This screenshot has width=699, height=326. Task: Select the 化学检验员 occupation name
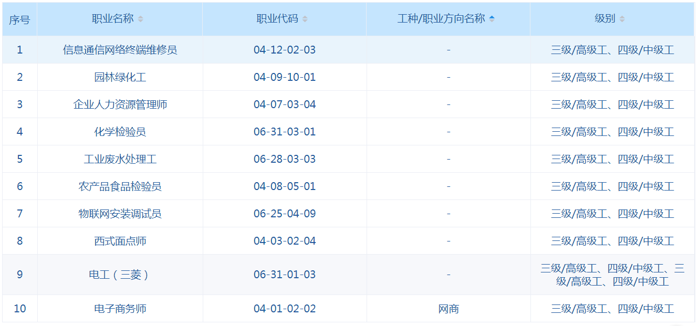120,132
